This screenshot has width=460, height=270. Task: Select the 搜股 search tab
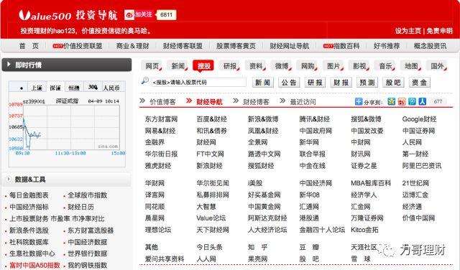coord(203,66)
